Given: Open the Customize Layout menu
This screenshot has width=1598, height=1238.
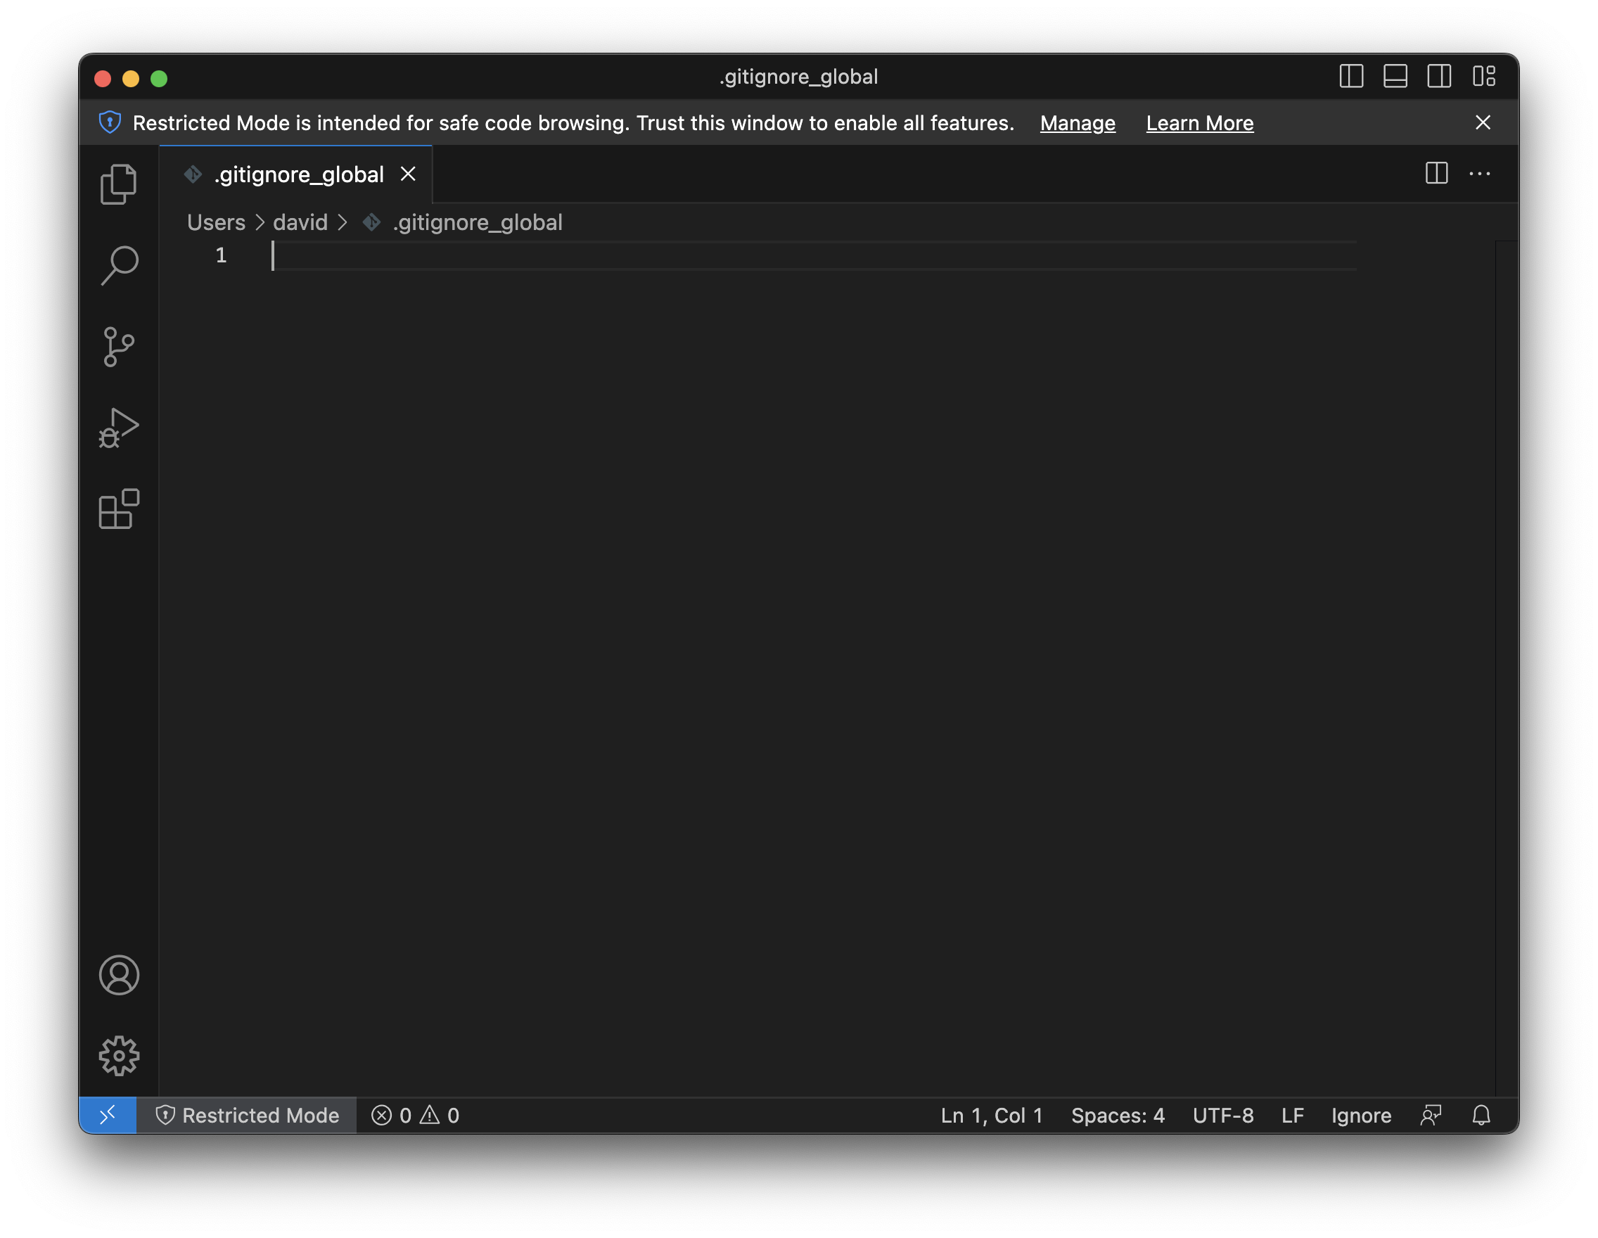Looking at the screenshot, I should pyautogui.click(x=1485, y=76).
